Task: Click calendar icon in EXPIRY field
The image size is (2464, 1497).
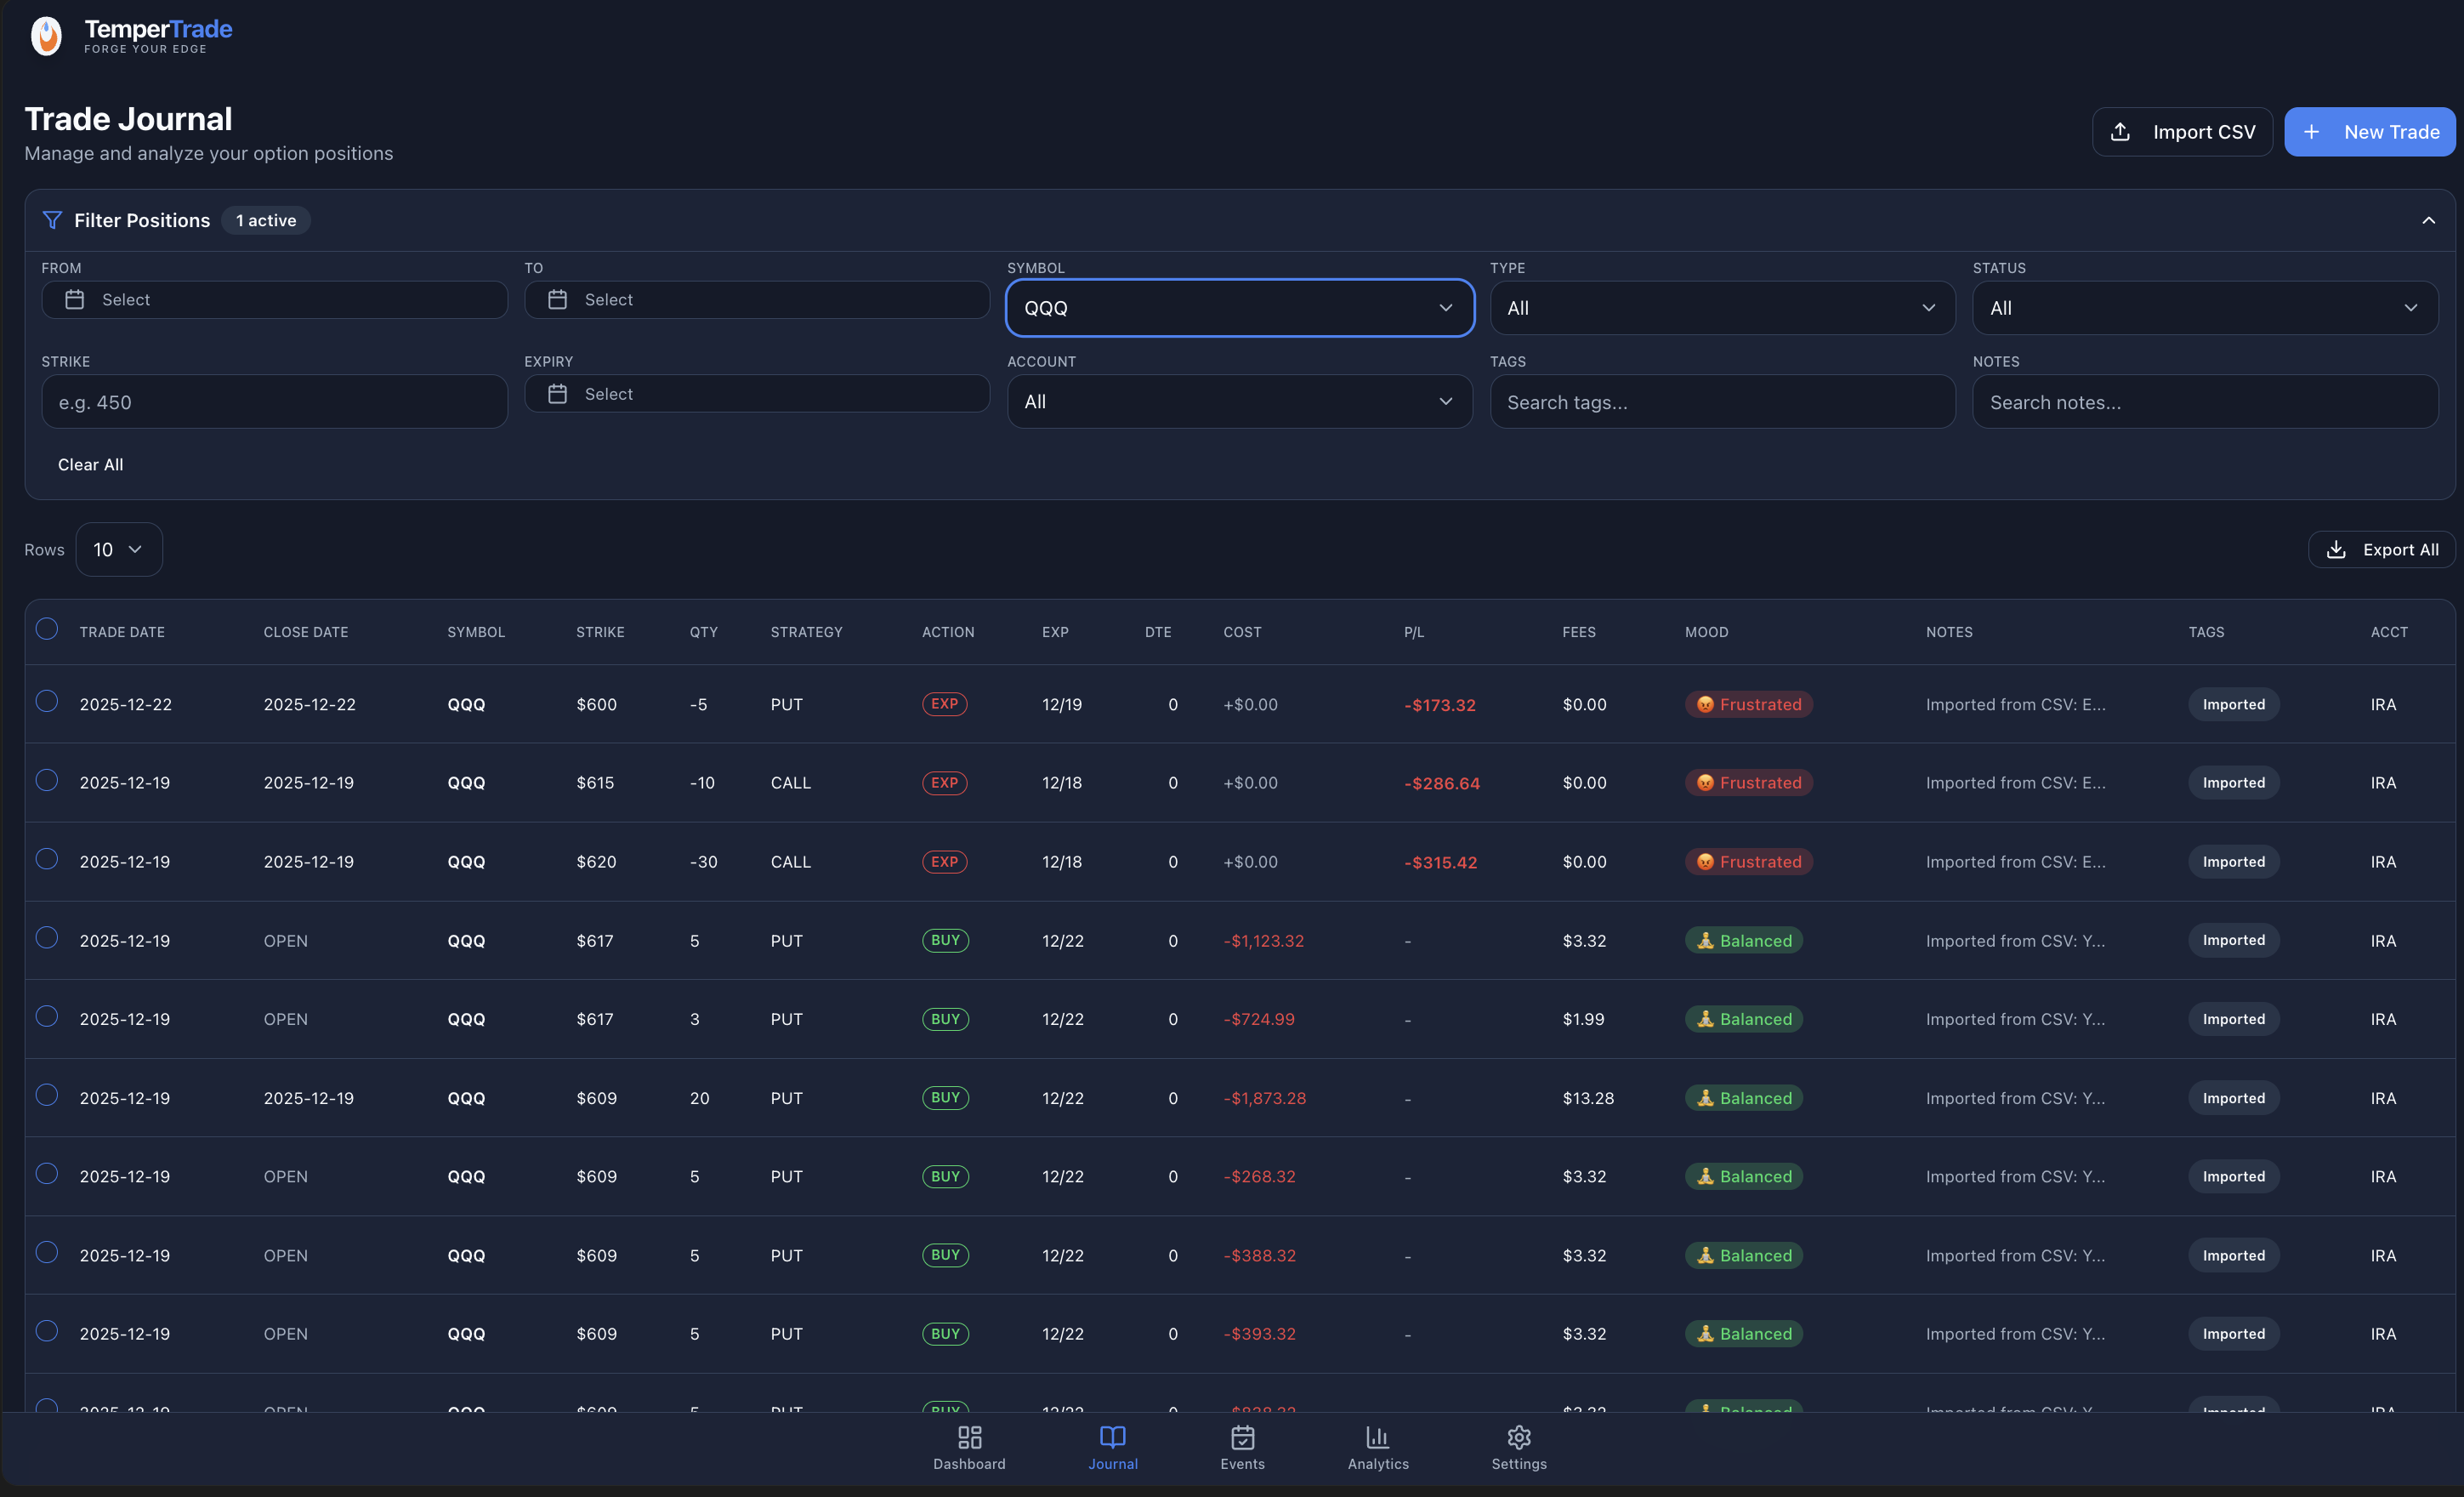Action: pyautogui.click(x=558, y=393)
